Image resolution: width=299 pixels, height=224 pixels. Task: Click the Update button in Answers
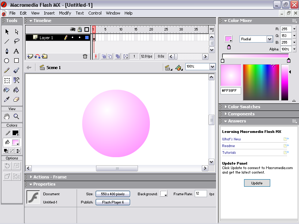[x=257, y=183]
